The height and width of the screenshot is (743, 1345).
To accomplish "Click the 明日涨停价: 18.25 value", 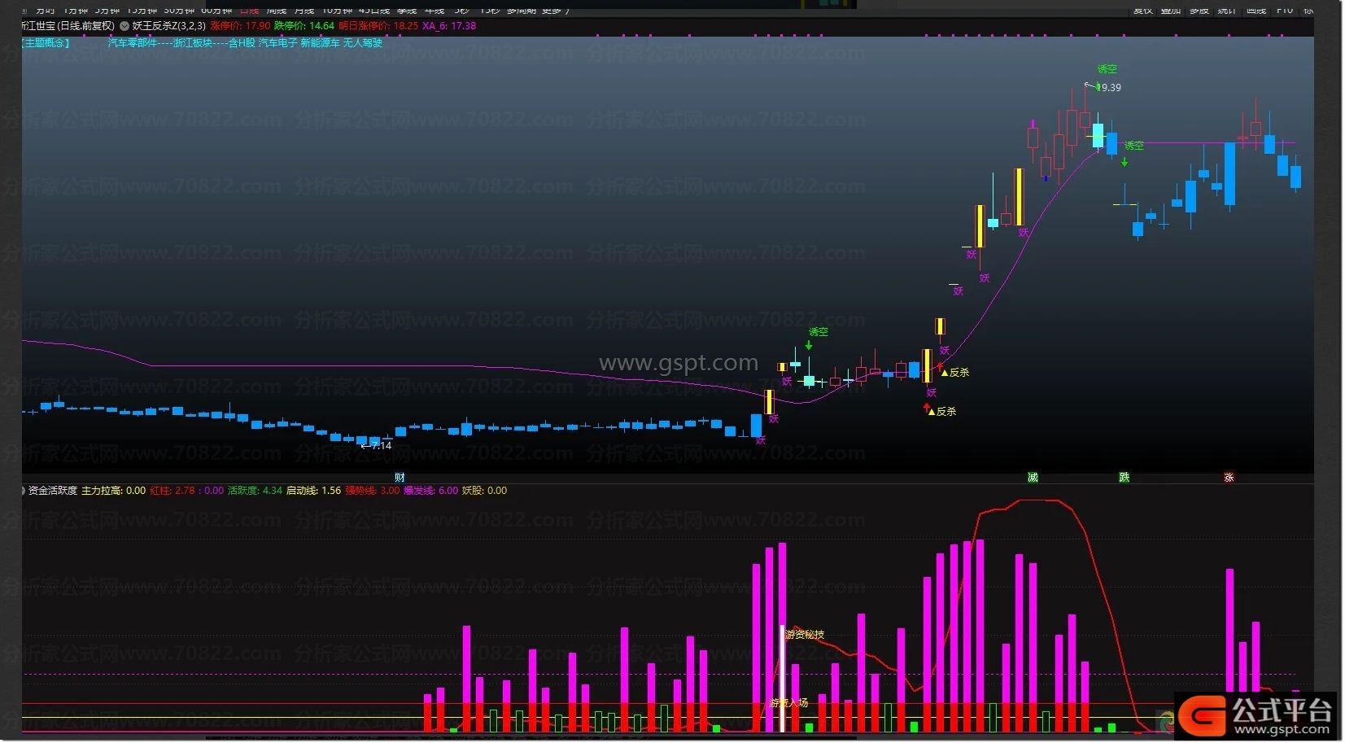I will pos(378,26).
